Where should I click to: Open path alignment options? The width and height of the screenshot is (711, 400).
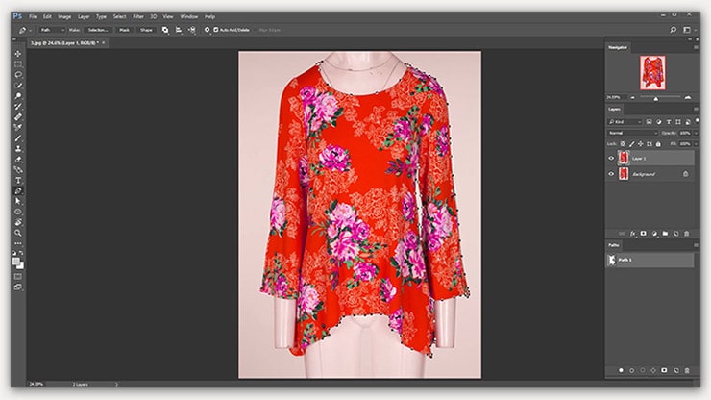[179, 30]
